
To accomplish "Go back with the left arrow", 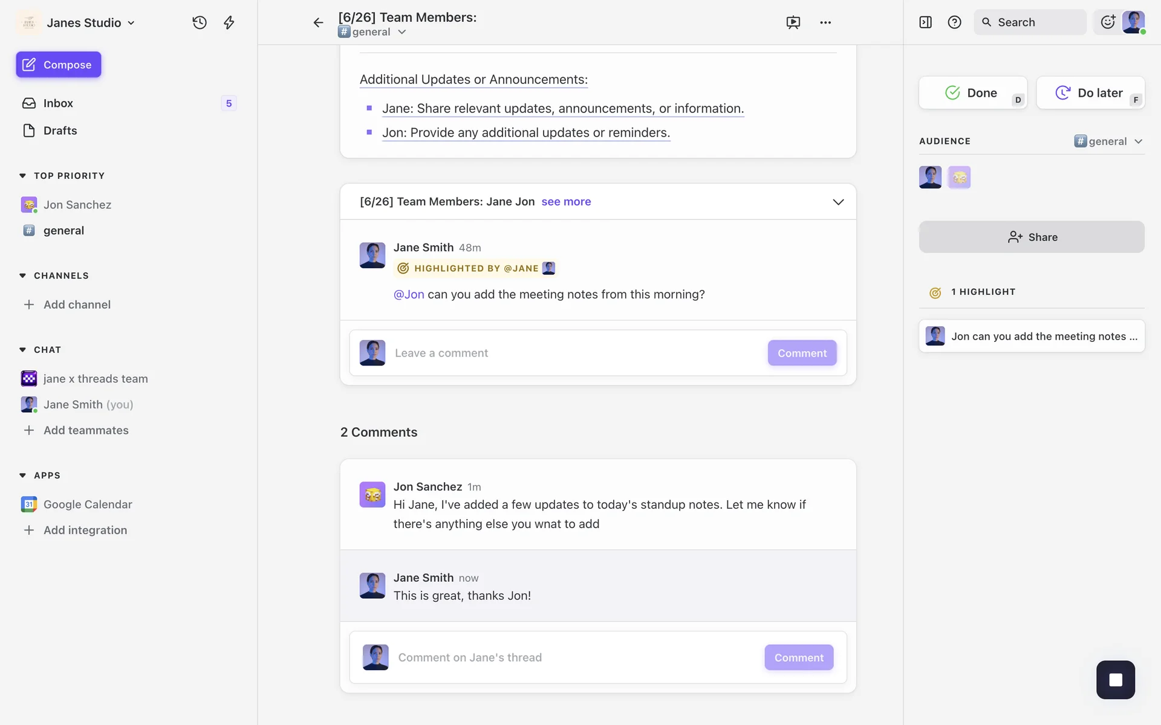I will click(x=318, y=22).
